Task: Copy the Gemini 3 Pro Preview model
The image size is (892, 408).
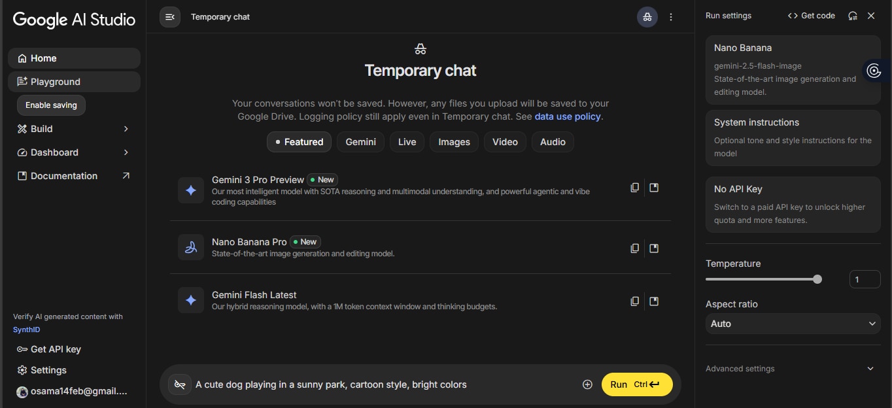Action: click(634, 188)
